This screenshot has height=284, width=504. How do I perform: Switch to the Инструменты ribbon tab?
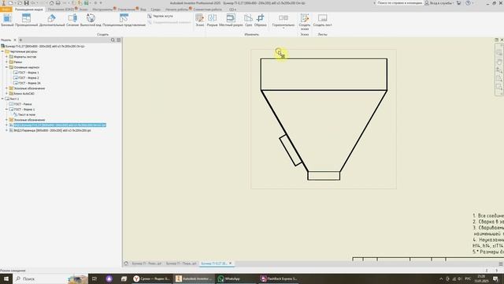(102, 9)
